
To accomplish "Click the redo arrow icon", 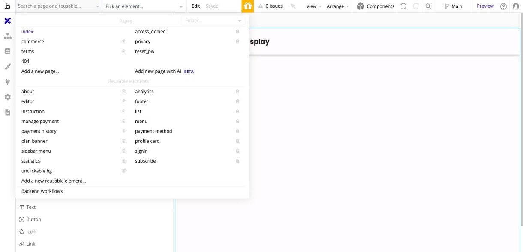I will [415, 6].
